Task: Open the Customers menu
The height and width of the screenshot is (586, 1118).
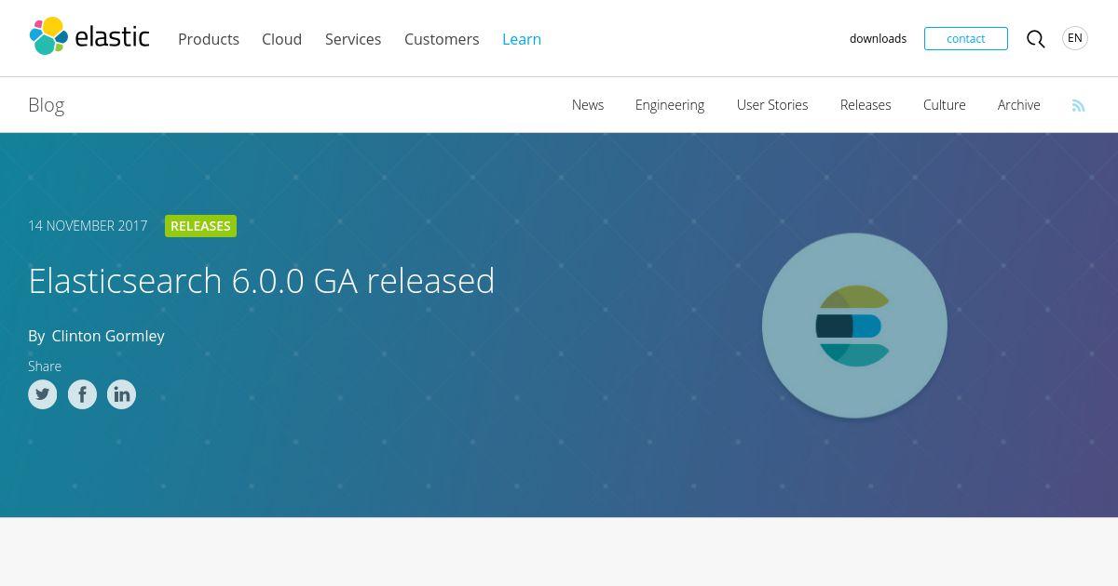Action: click(x=442, y=39)
